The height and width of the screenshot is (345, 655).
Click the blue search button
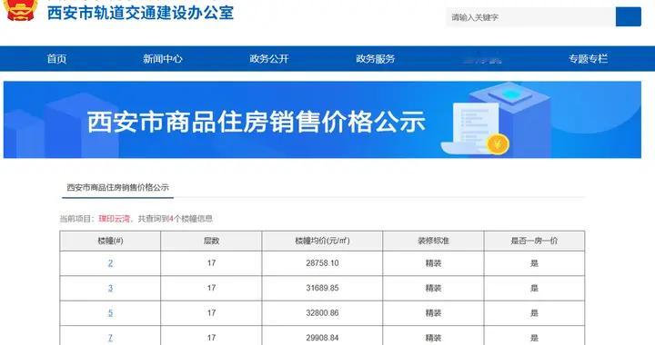coord(629,17)
